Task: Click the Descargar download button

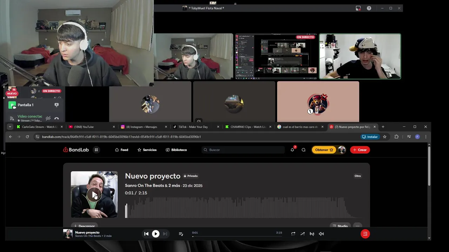Action: point(84,226)
